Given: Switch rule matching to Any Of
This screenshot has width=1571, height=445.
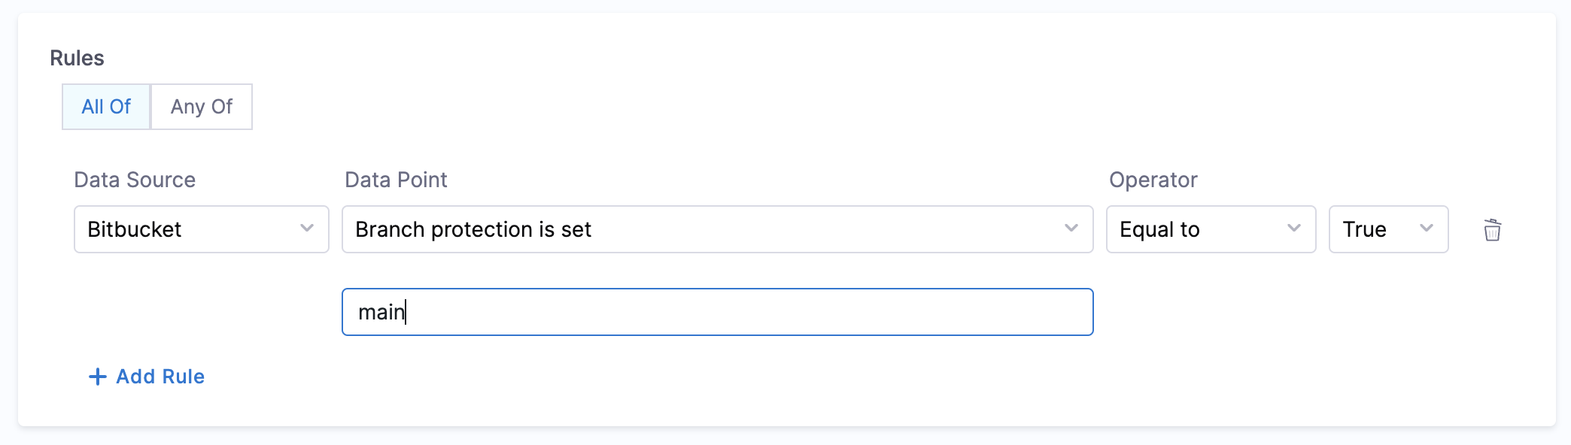Looking at the screenshot, I should click(x=202, y=107).
